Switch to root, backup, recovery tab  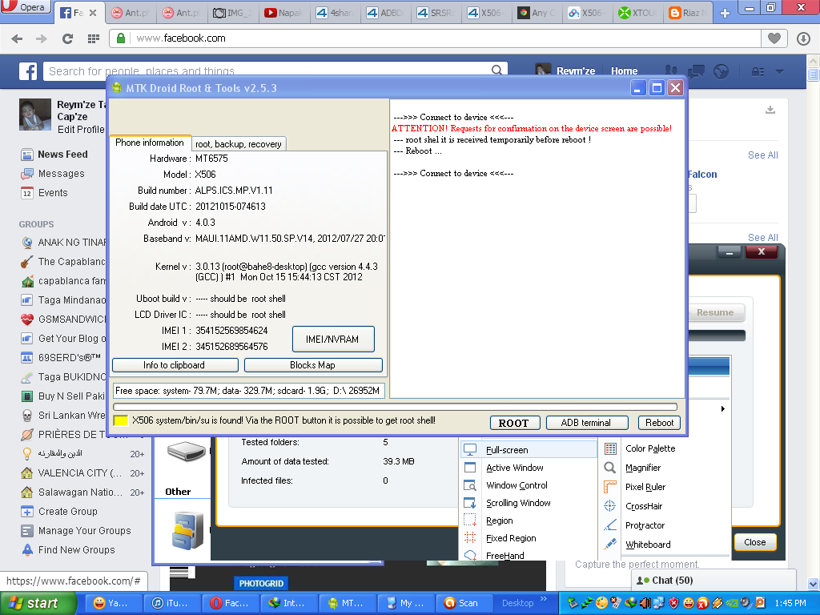(x=239, y=144)
